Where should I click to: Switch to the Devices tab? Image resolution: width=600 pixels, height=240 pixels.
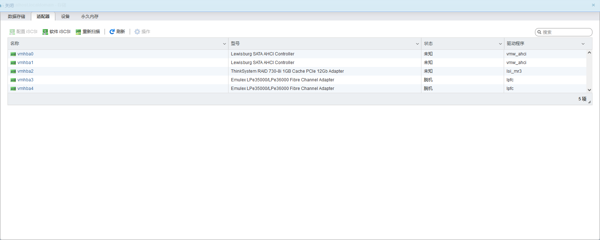tap(65, 17)
